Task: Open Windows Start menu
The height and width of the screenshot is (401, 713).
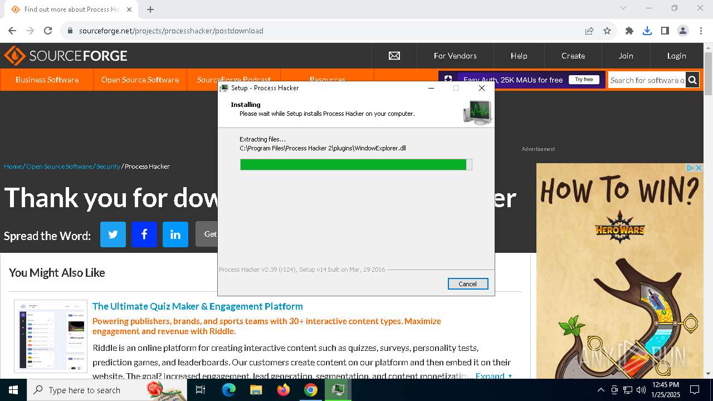Action: coord(13,390)
